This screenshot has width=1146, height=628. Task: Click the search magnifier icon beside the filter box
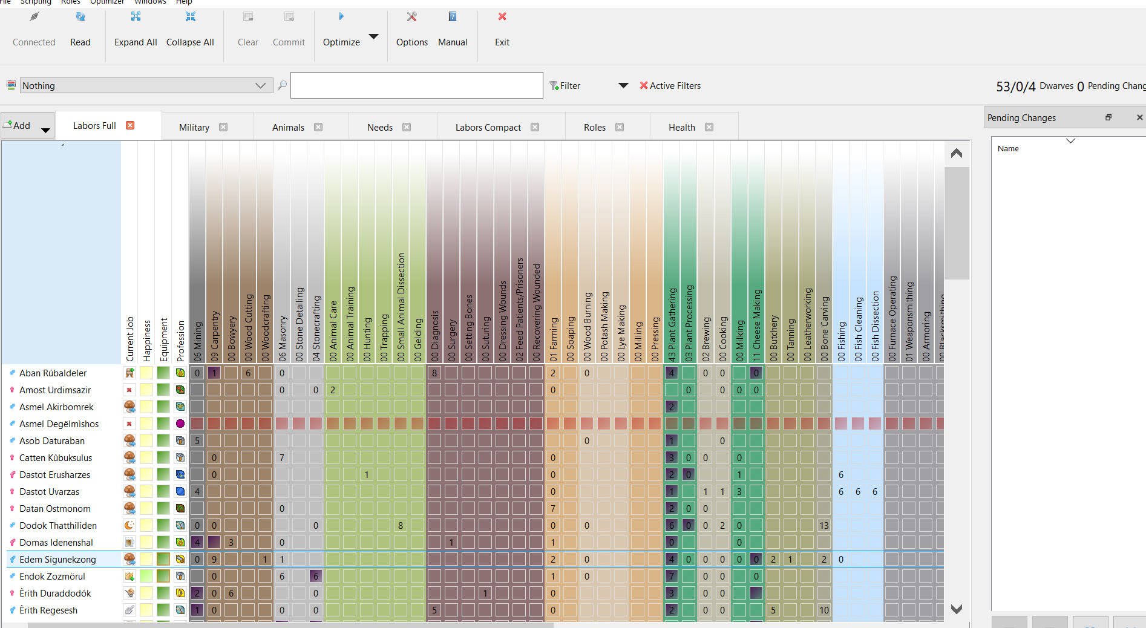[282, 85]
